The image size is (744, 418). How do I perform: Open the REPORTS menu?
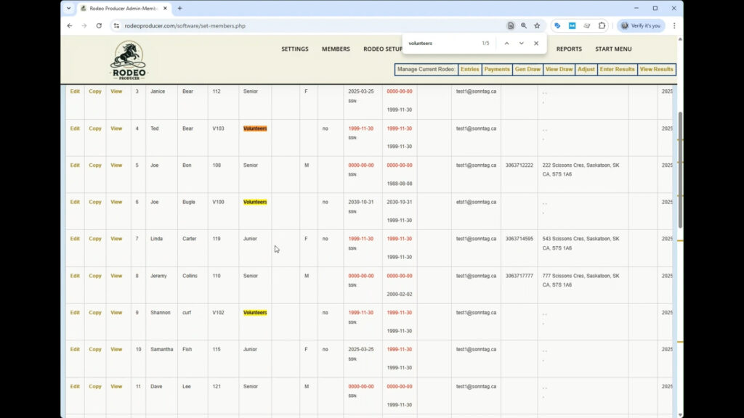(x=569, y=49)
